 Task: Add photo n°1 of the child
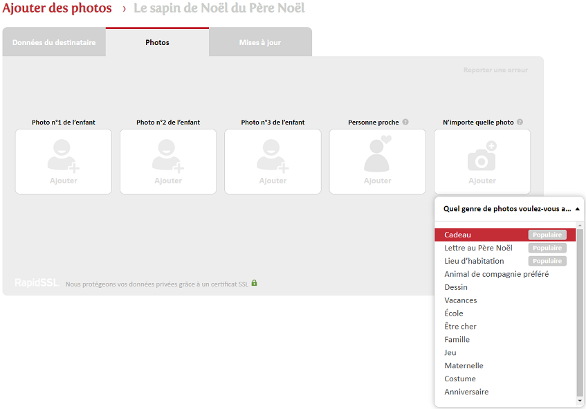pyautogui.click(x=64, y=161)
